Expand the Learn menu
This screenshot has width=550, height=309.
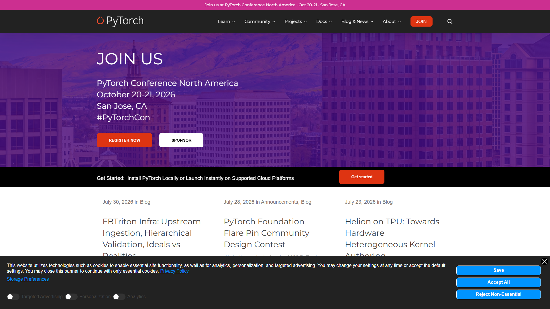(x=226, y=21)
